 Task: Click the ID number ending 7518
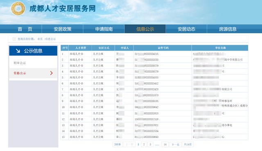(x=147, y=119)
